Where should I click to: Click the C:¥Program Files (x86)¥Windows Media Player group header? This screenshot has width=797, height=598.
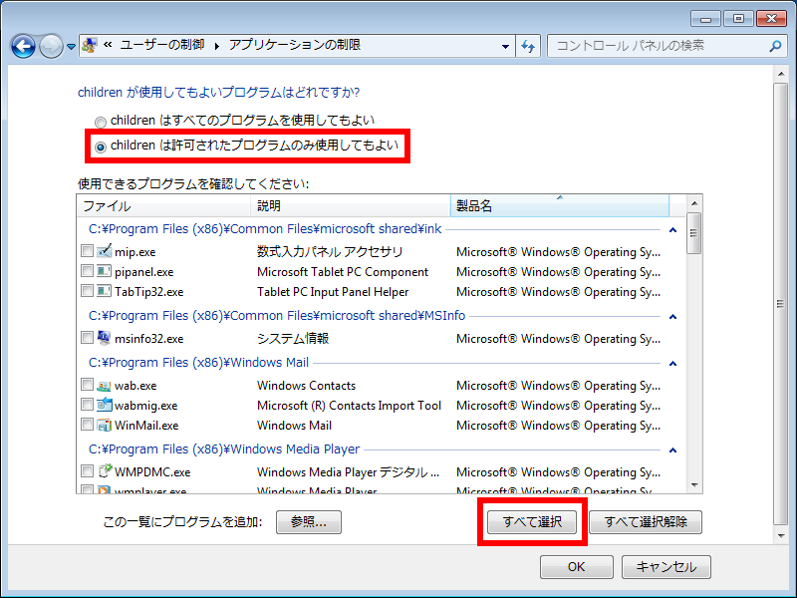[x=224, y=449]
